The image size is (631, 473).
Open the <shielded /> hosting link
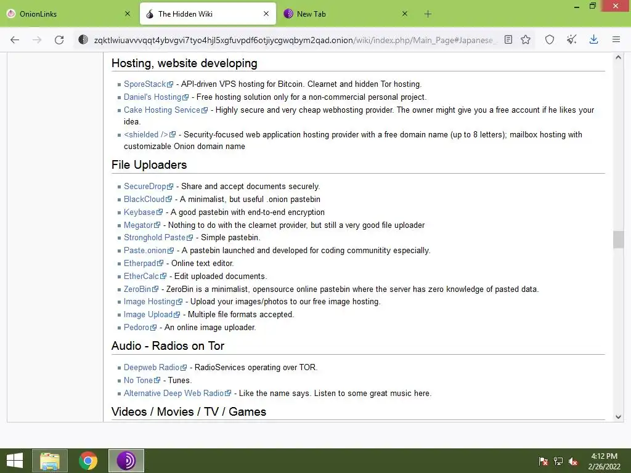[x=149, y=134]
